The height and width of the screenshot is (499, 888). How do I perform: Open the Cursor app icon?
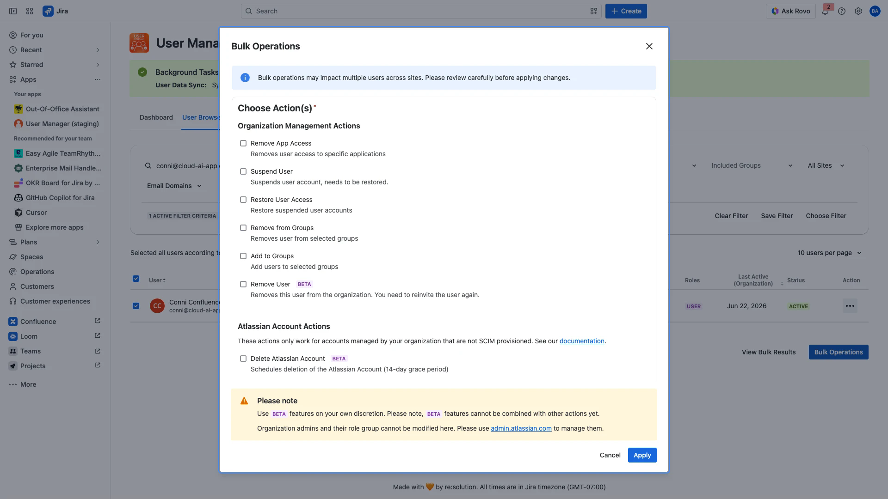click(x=18, y=213)
